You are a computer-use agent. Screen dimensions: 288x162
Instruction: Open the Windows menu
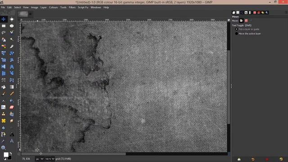[x=96, y=7]
